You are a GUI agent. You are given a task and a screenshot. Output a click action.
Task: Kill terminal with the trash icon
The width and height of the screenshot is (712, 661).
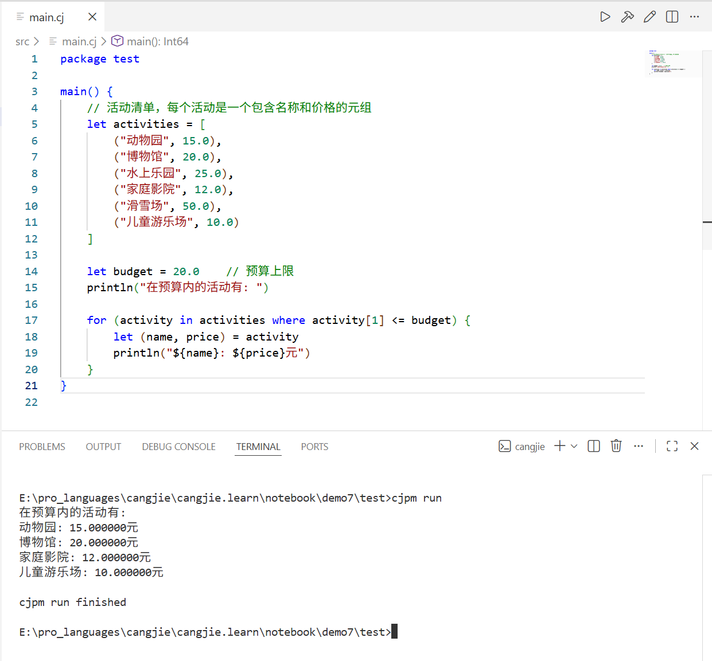pos(616,446)
